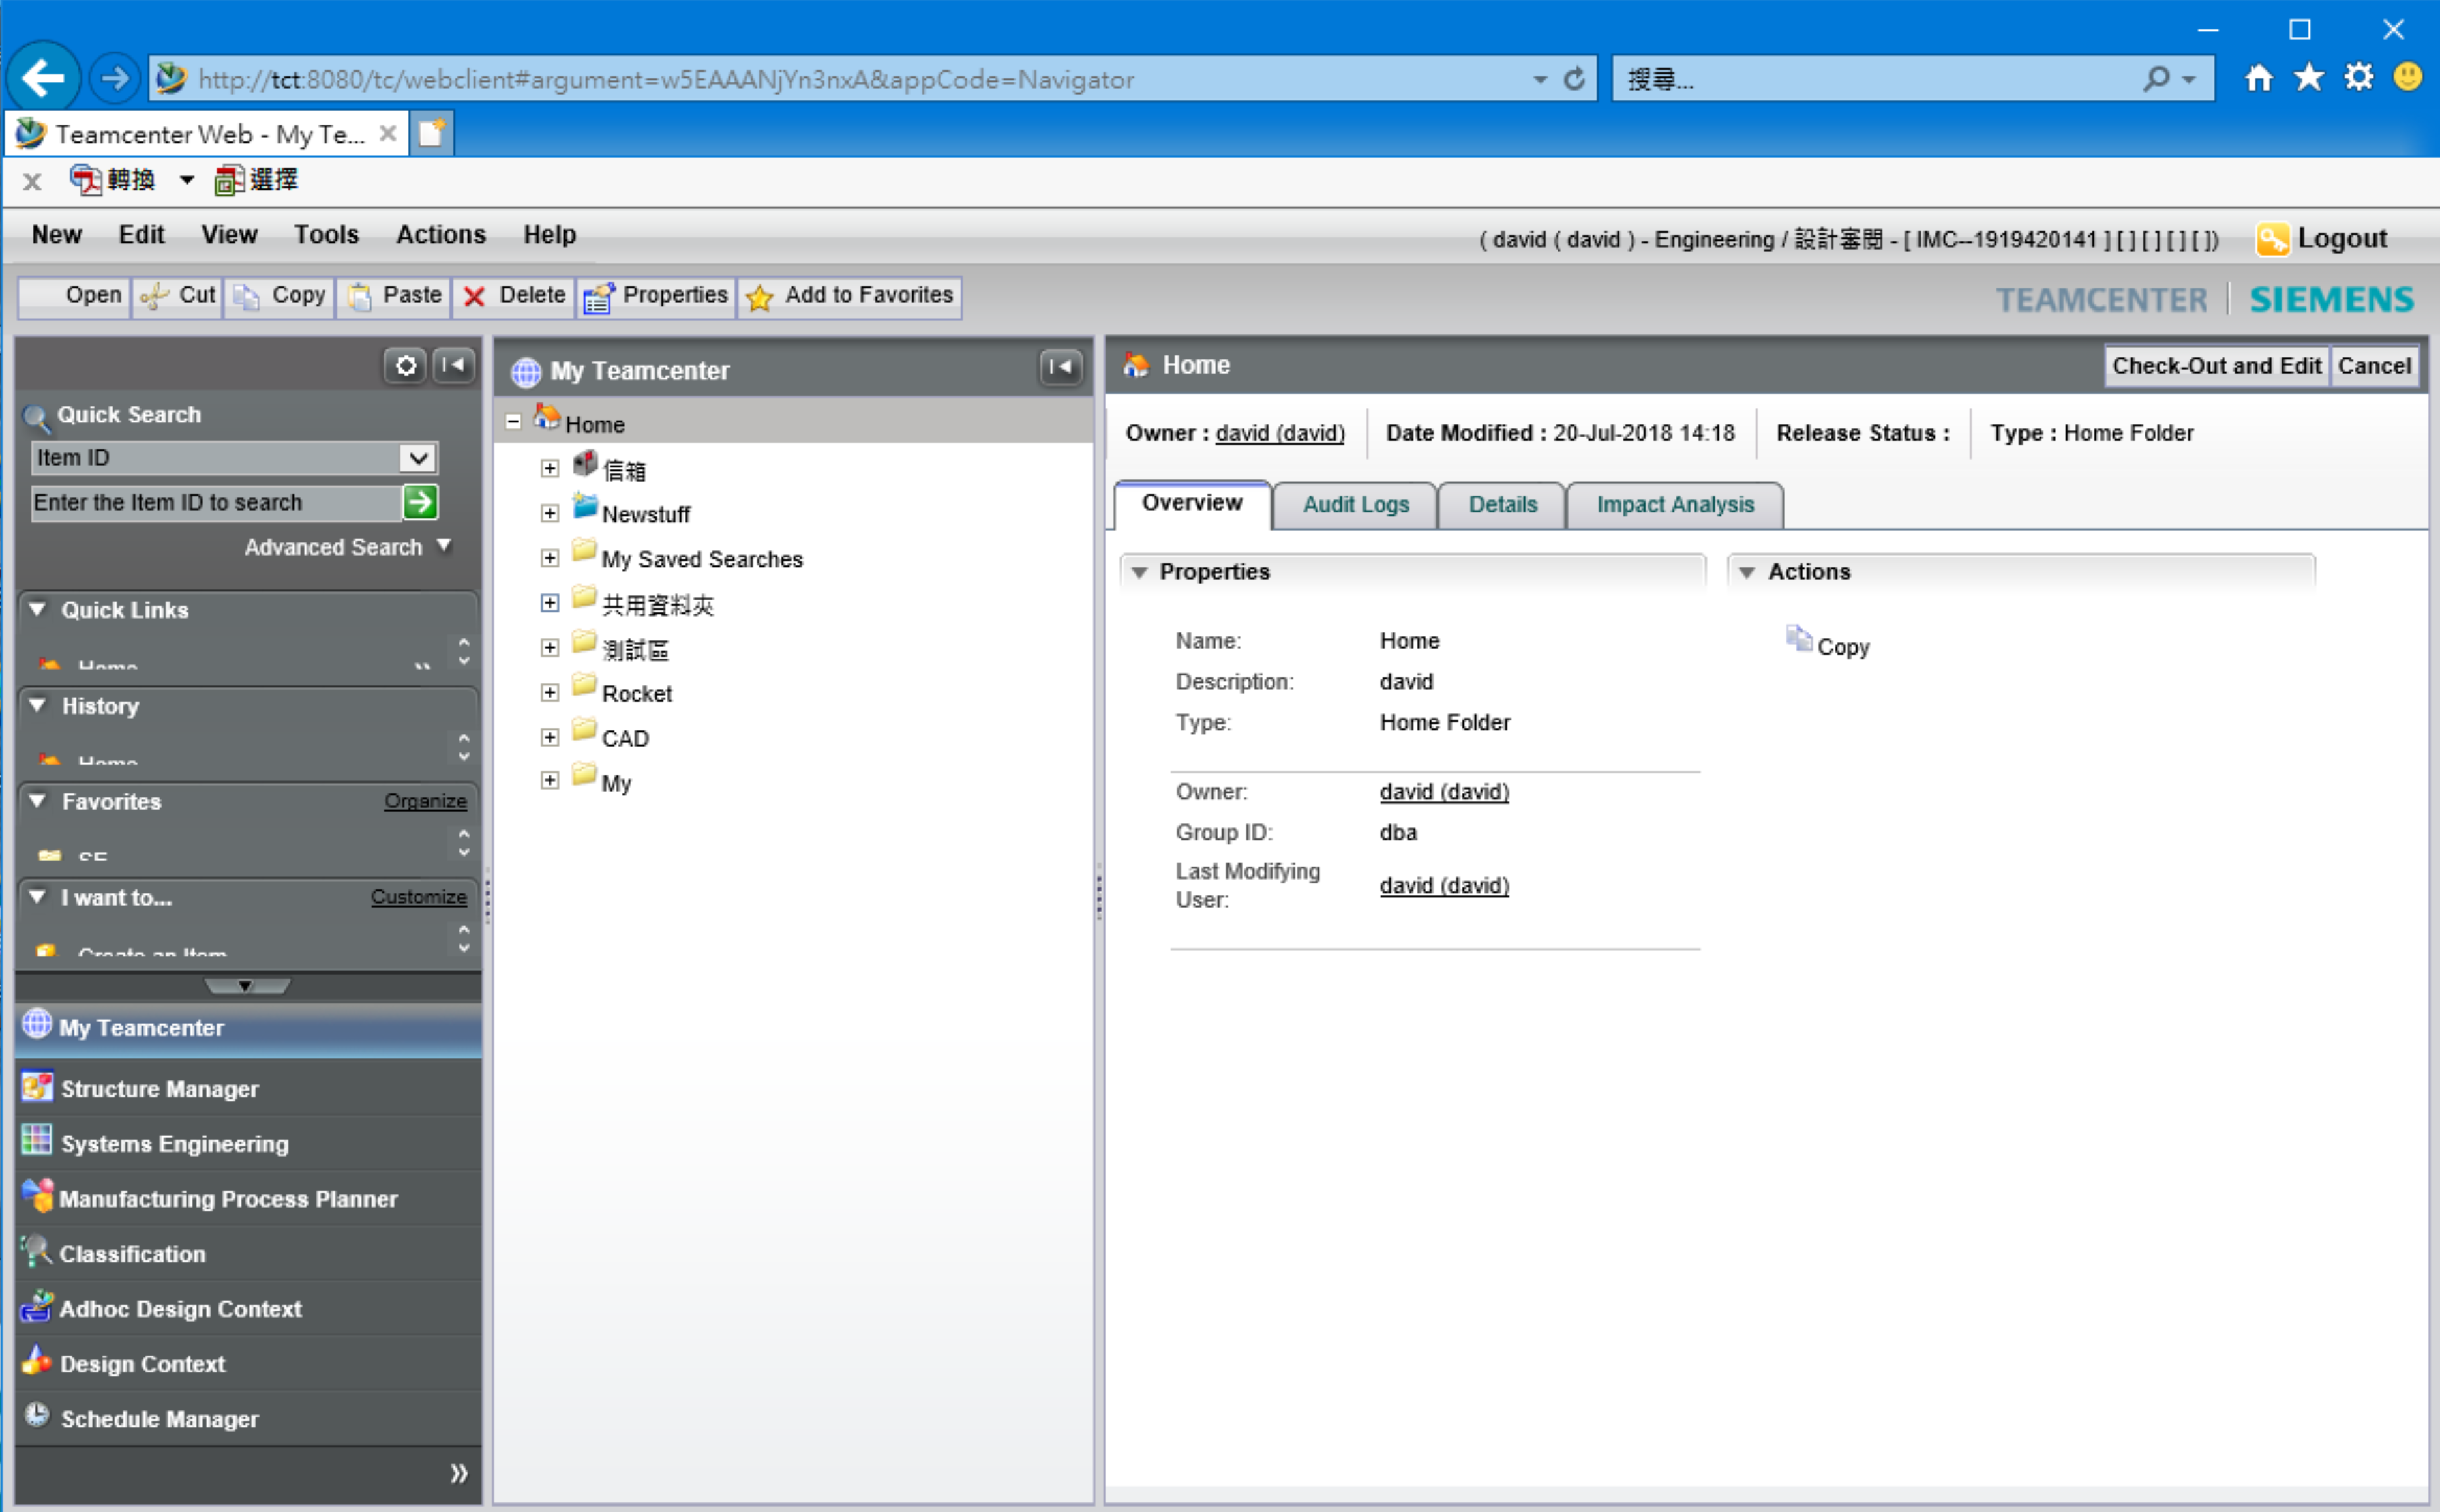Click the red X Delete toolbar button
The width and height of the screenshot is (2440, 1512).
point(514,296)
